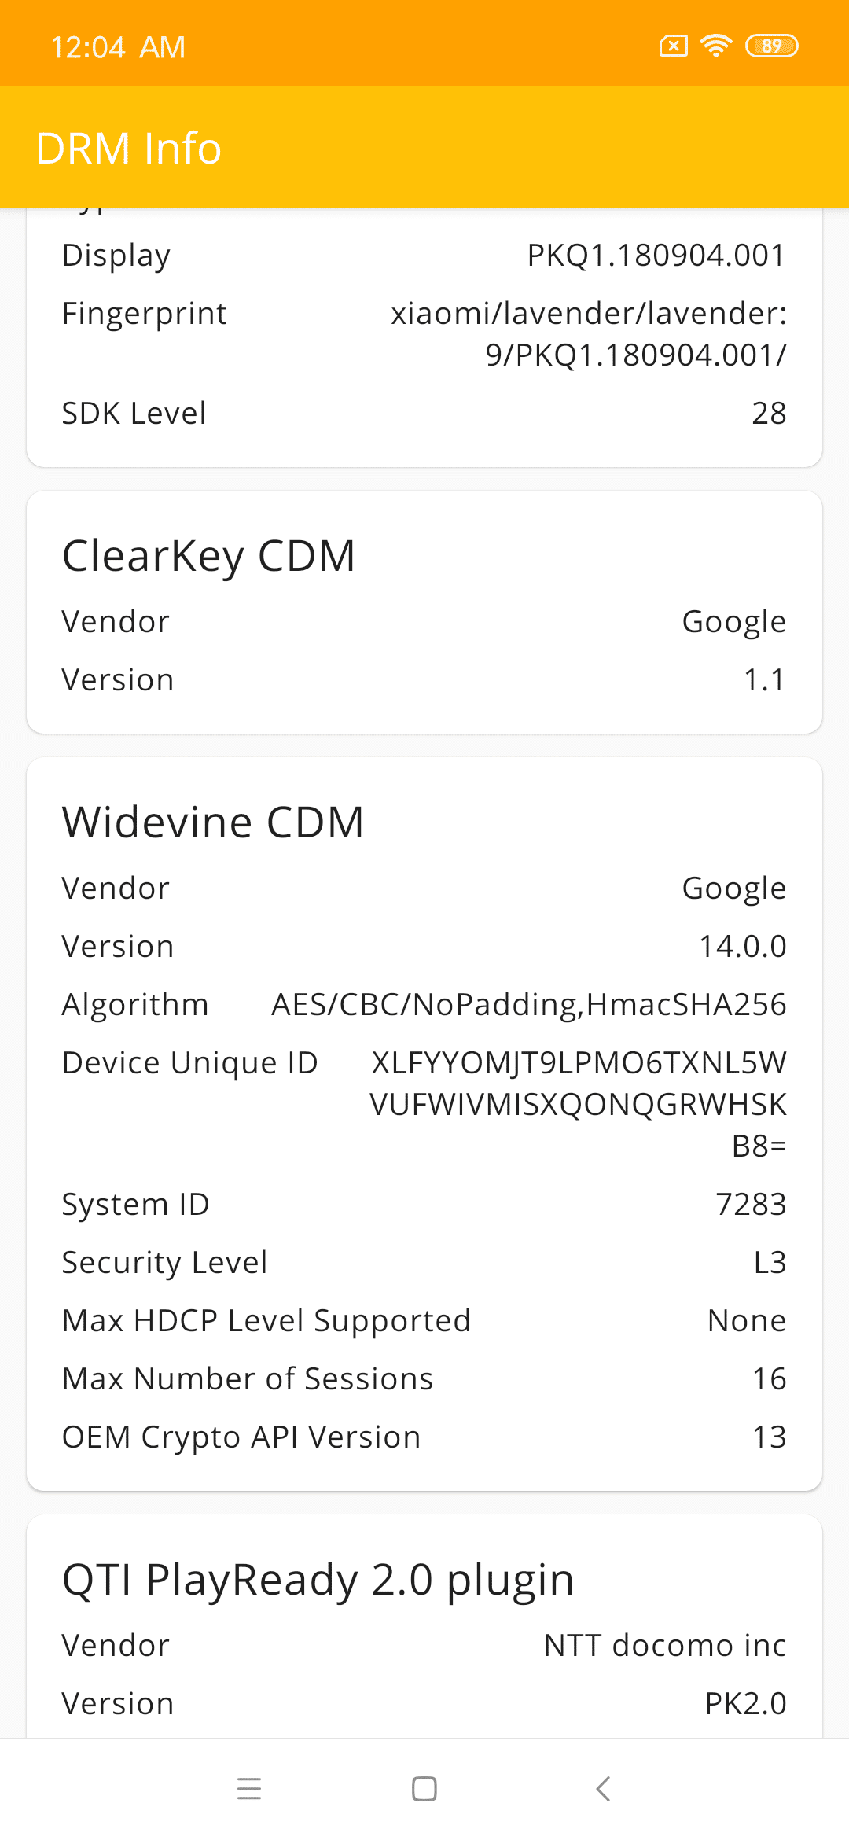
Task: Tap the battery indicator showing 89
Action: point(772,46)
